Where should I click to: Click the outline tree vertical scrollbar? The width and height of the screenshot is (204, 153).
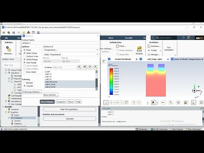point(39,116)
